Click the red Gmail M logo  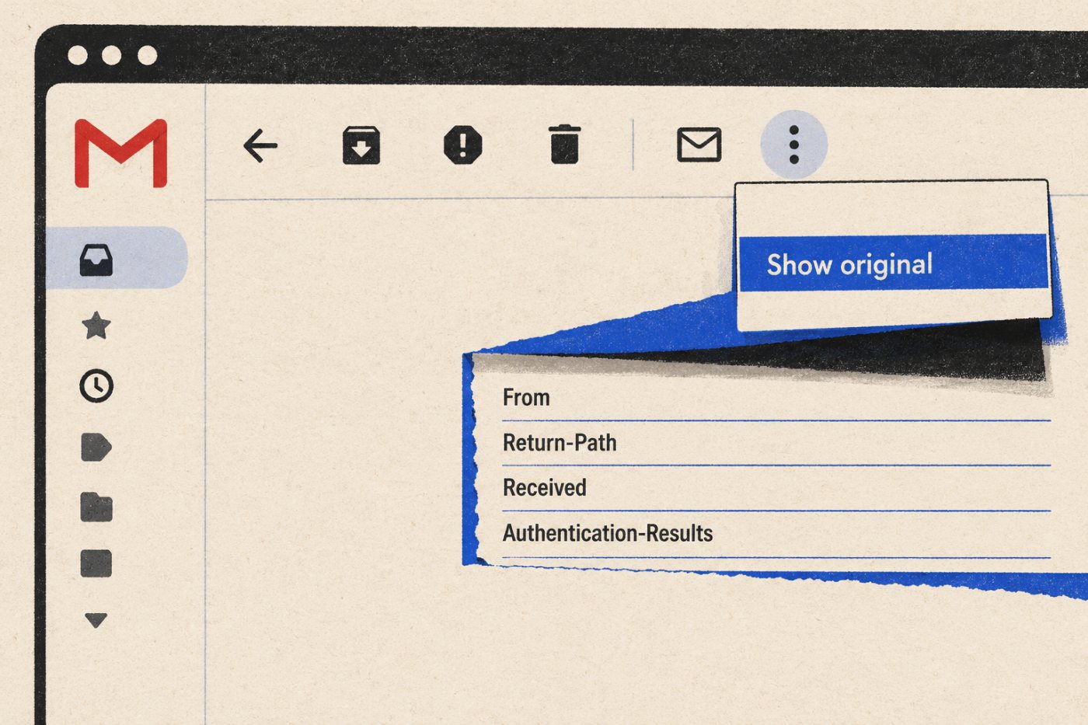120,153
